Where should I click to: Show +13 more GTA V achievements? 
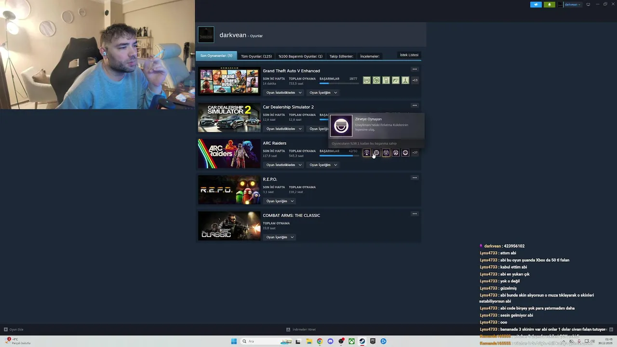(x=415, y=80)
